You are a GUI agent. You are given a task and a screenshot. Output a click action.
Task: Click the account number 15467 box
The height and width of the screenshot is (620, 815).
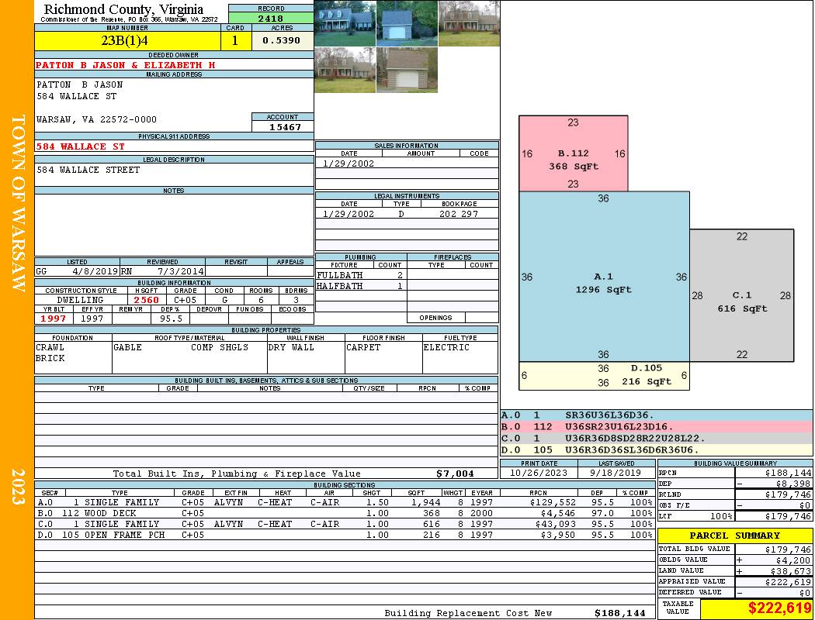[283, 126]
